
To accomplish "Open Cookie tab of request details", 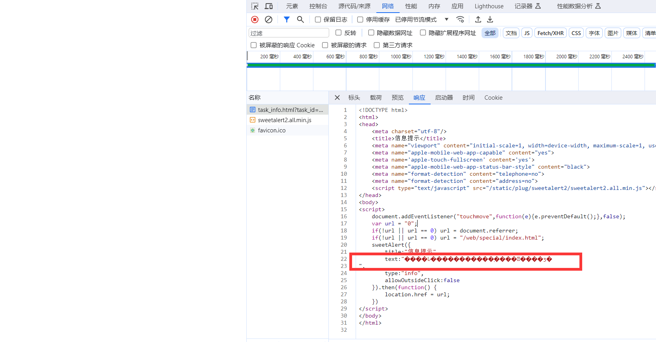I will (x=493, y=98).
